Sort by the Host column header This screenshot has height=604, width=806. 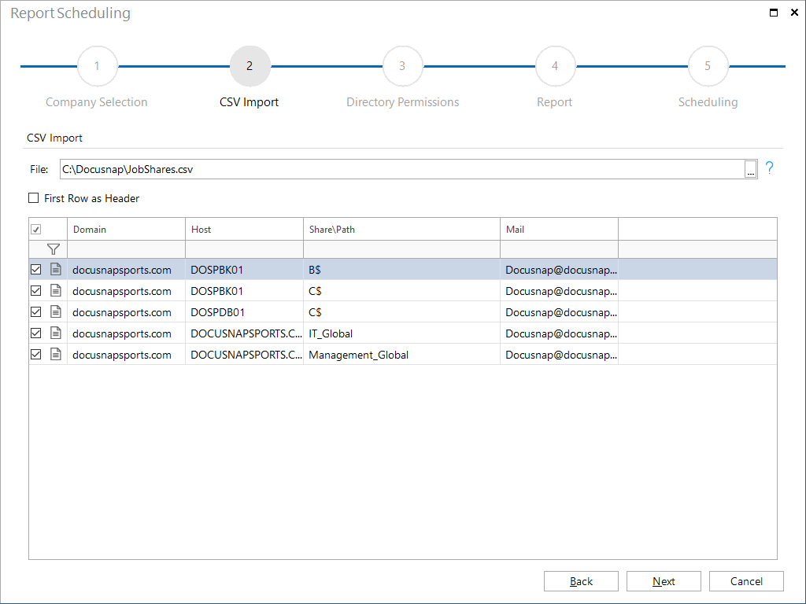tap(245, 229)
